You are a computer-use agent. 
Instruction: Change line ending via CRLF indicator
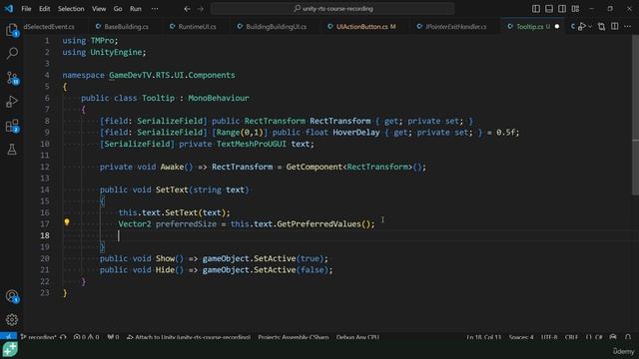click(x=571, y=337)
